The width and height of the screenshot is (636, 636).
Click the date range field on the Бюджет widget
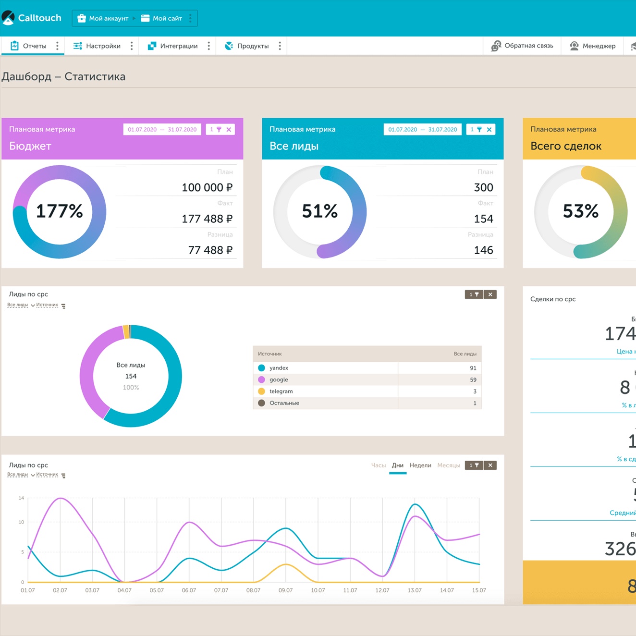pyautogui.click(x=162, y=130)
